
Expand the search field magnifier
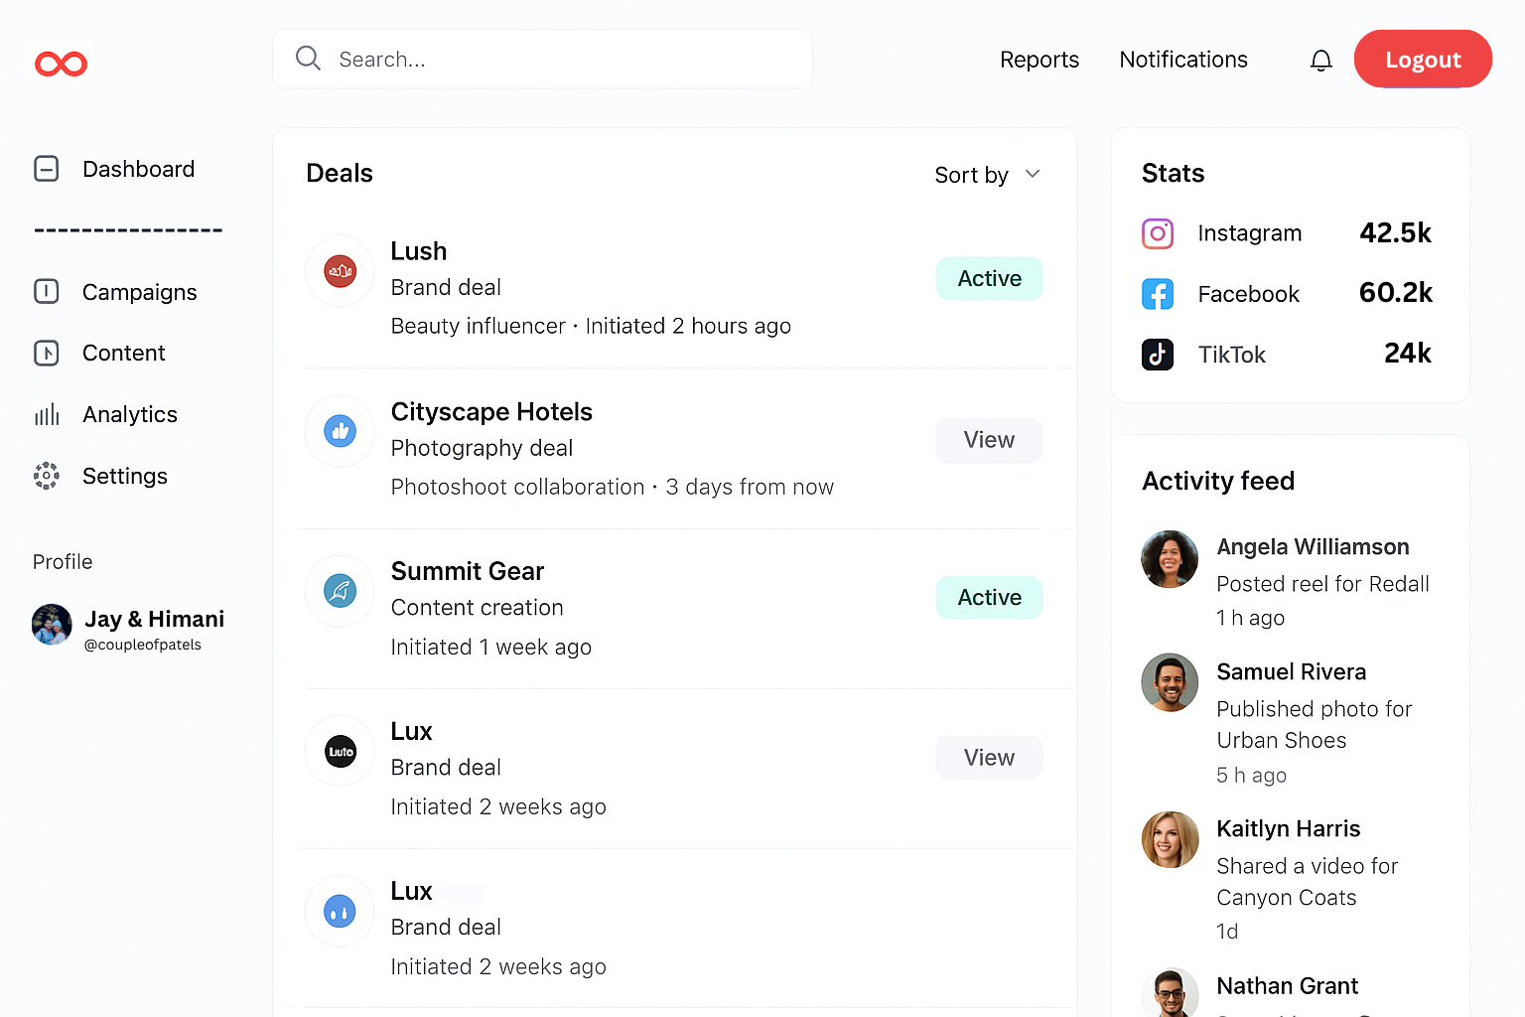pos(308,59)
